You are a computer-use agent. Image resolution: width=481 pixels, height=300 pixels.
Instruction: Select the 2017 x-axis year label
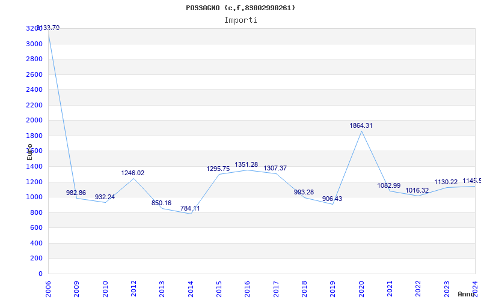click(276, 289)
